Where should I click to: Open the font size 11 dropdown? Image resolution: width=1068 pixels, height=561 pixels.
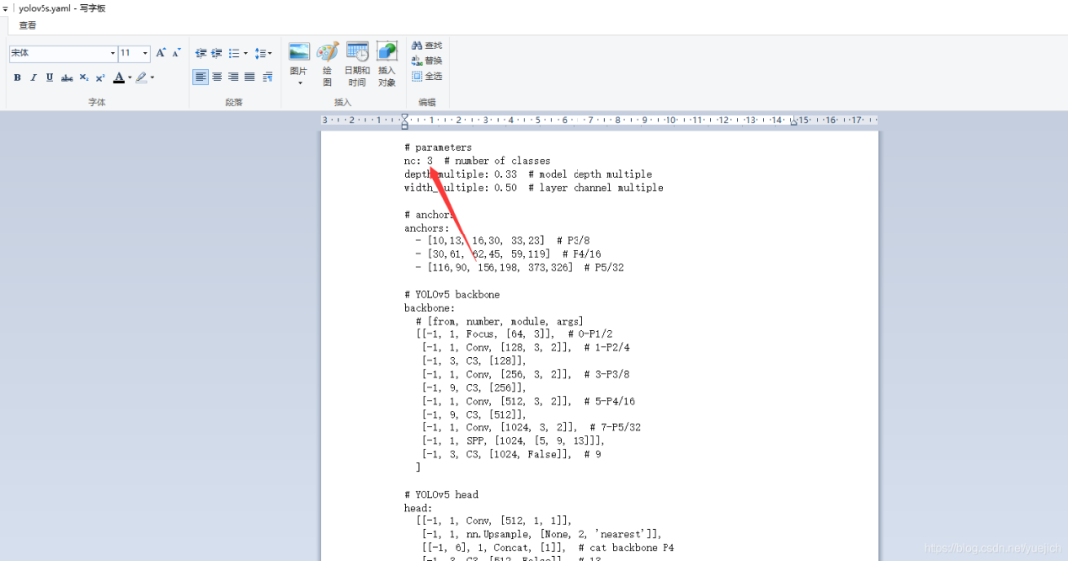click(145, 53)
